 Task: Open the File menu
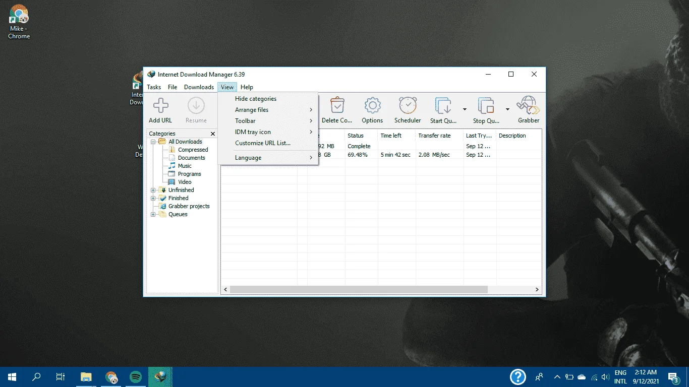[x=173, y=87]
